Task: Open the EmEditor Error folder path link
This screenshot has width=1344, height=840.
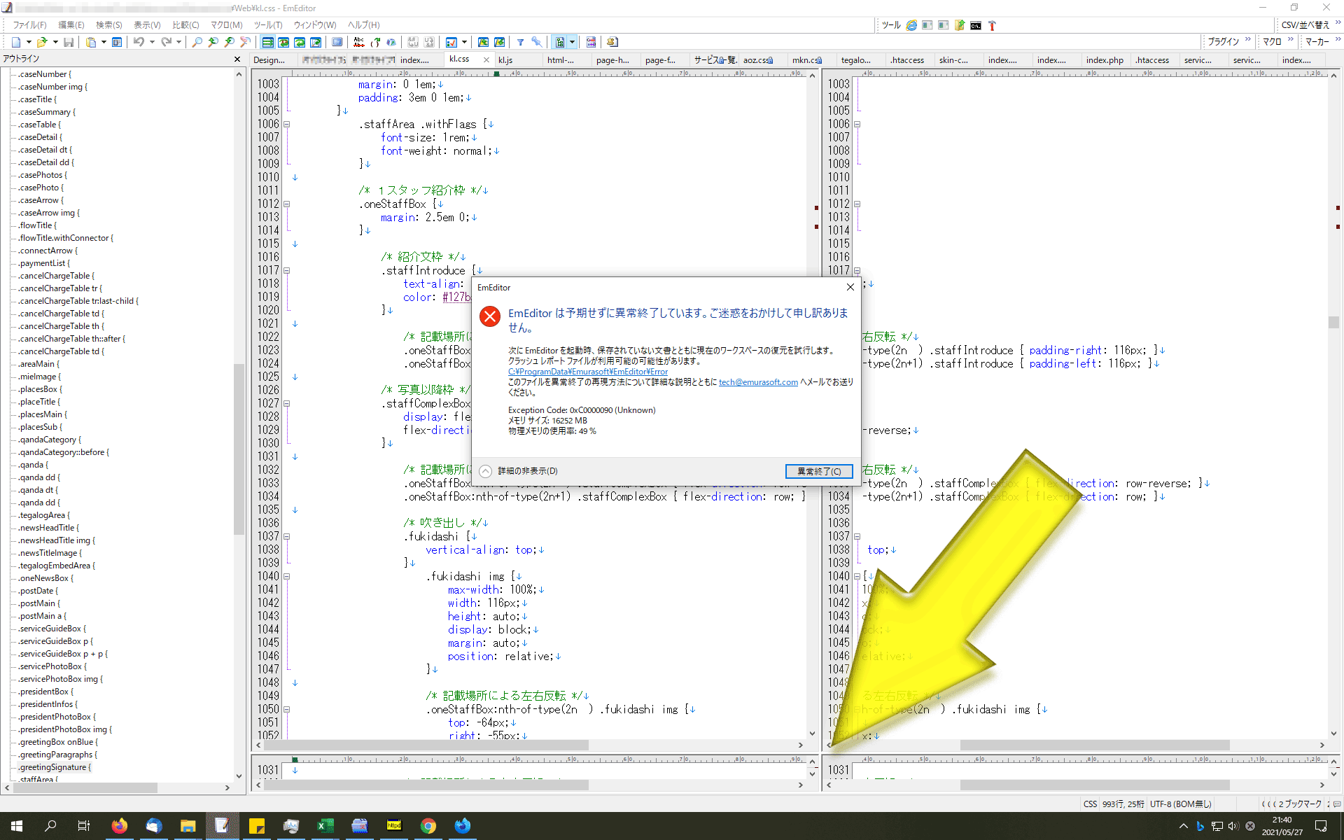Action: [588, 372]
